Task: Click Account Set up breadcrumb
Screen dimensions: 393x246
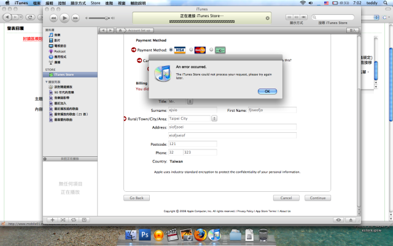Action: [x=139, y=30]
